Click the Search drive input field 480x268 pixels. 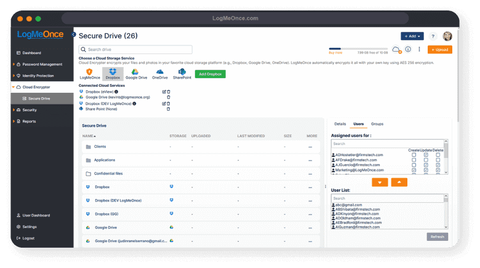135,50
